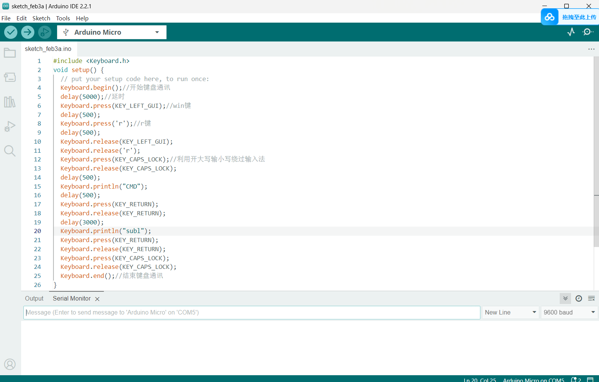599x382 pixels.
Task: Click the Verify sketch checkmark button
Action: point(11,32)
